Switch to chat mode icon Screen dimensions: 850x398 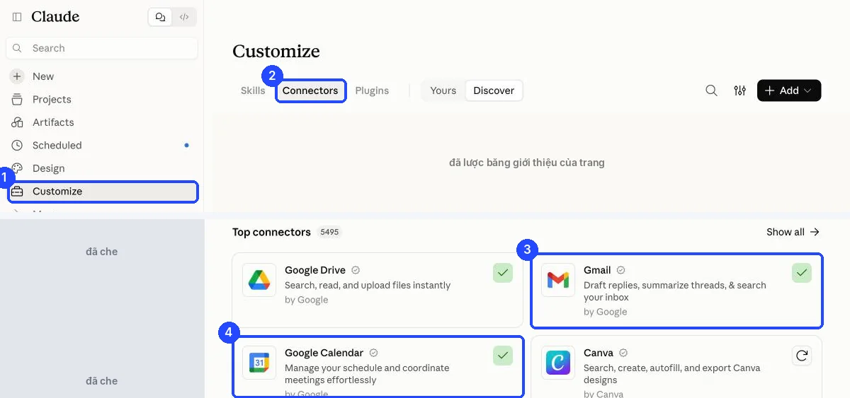coord(160,17)
